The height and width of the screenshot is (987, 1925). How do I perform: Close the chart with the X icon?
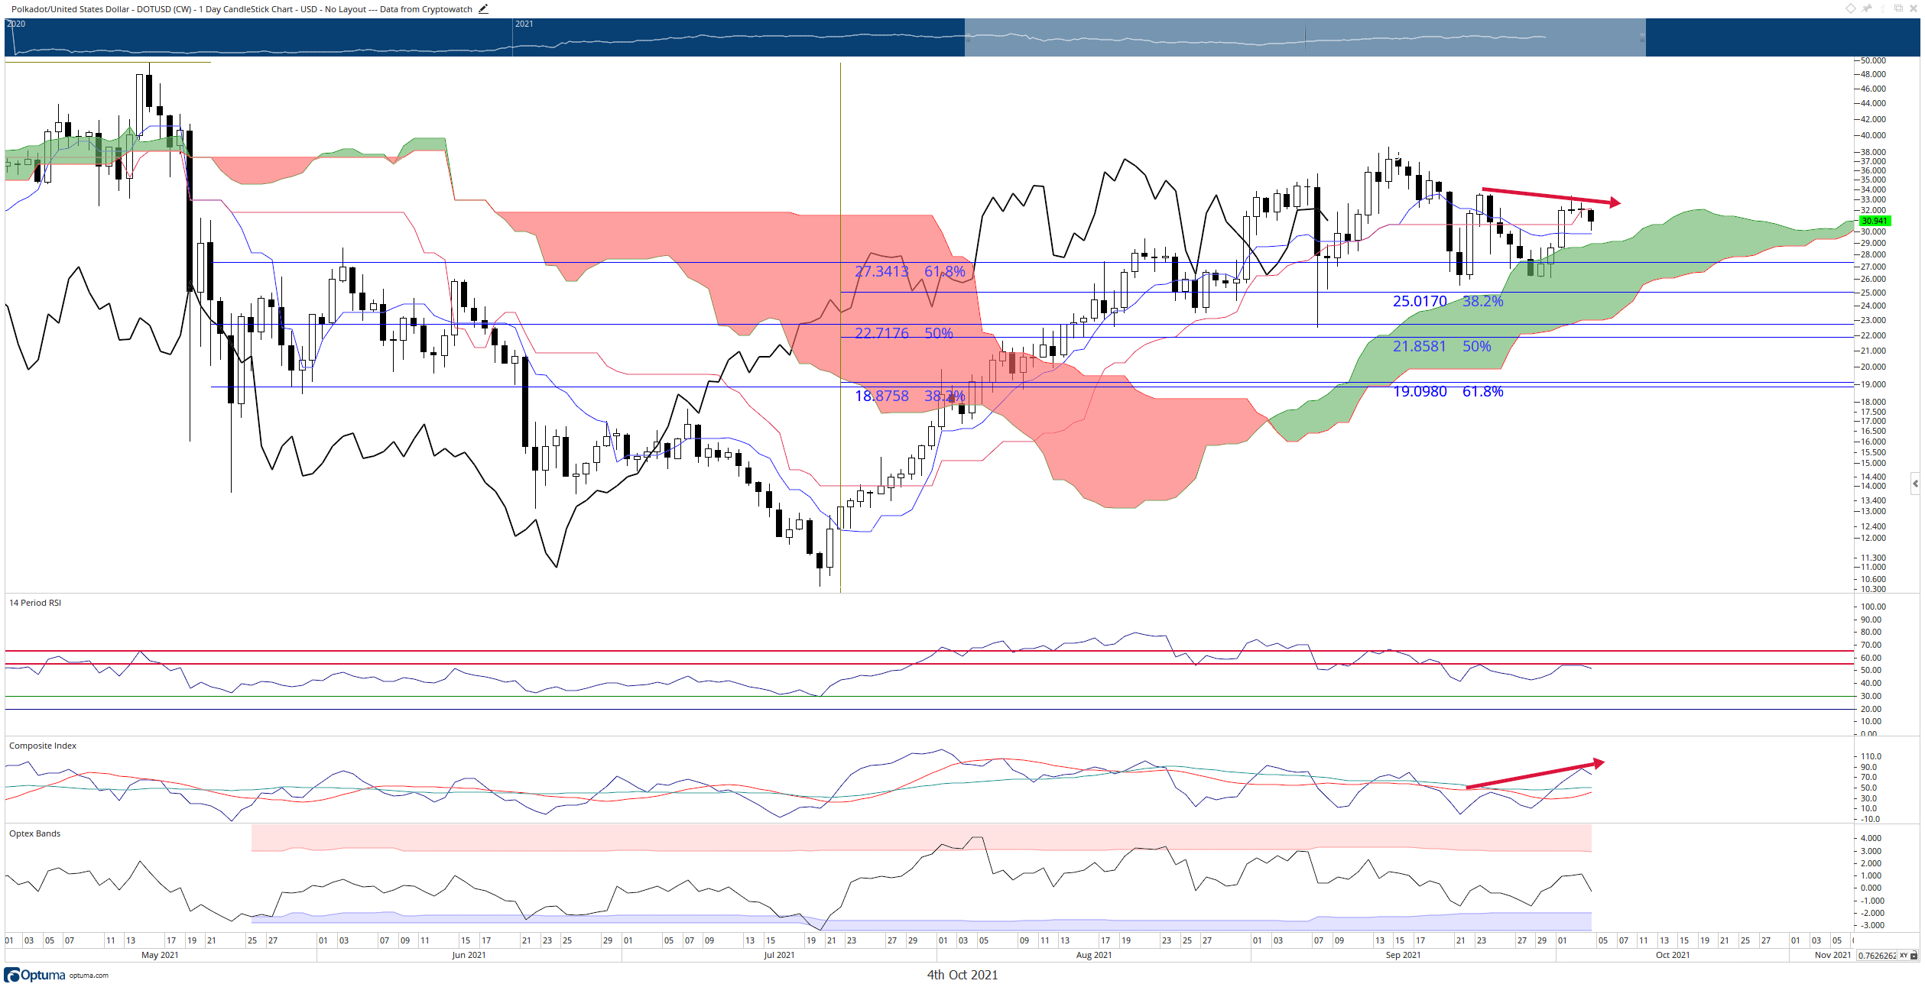[x=1914, y=8]
